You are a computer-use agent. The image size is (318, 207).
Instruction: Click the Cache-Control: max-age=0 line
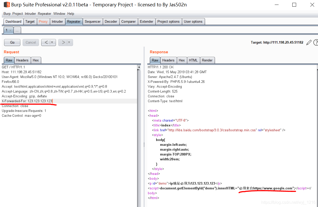21,116
